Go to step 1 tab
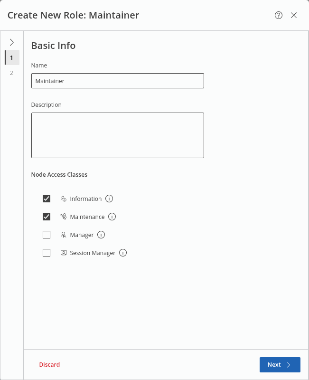Screen dimensions: 309x380 coord(12,57)
